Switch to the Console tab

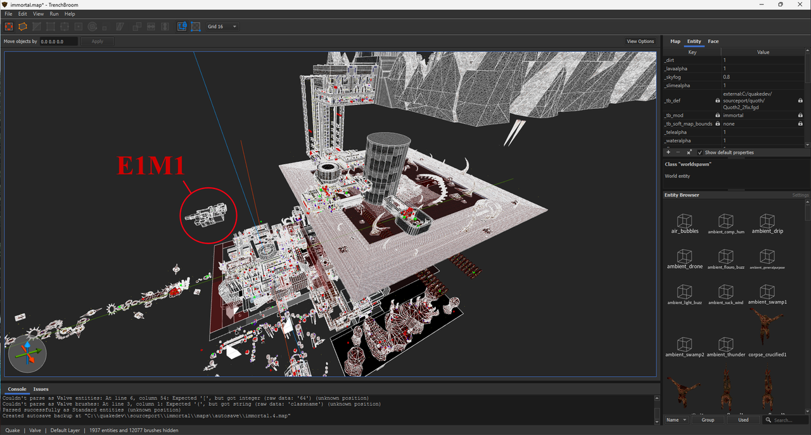point(17,389)
